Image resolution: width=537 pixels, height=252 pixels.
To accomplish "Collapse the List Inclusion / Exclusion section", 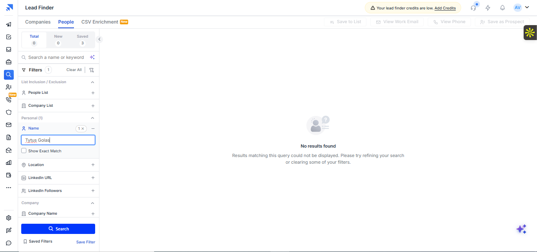I will (x=93, y=82).
